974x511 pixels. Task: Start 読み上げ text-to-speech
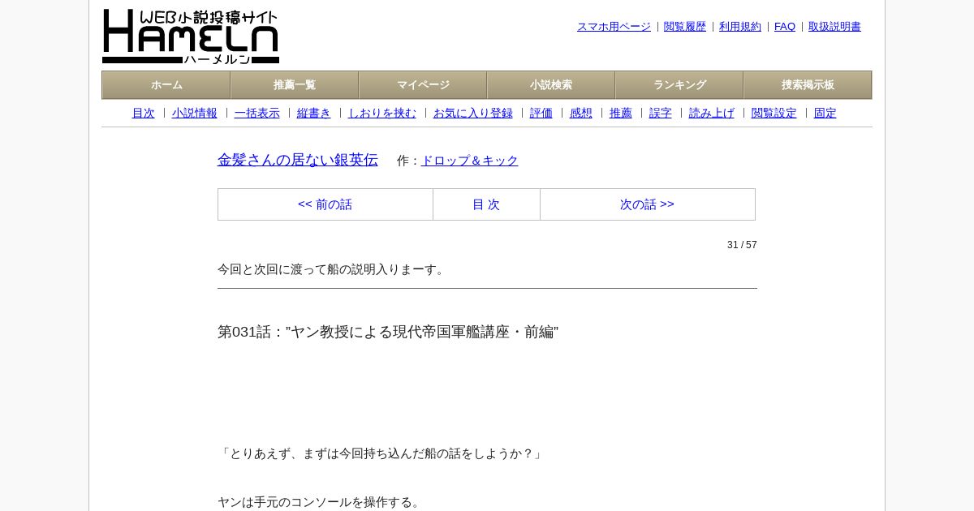(712, 114)
